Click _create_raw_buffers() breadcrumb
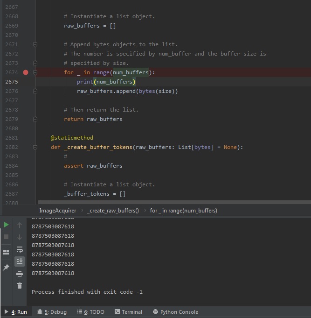The width and height of the screenshot is (311, 318). (113, 211)
